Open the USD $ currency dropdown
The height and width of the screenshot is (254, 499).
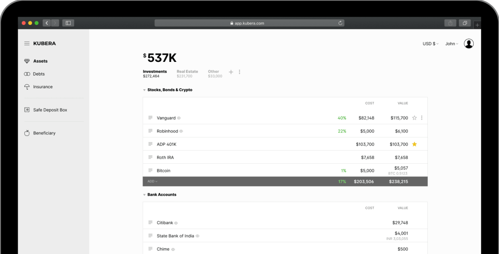[x=430, y=44]
